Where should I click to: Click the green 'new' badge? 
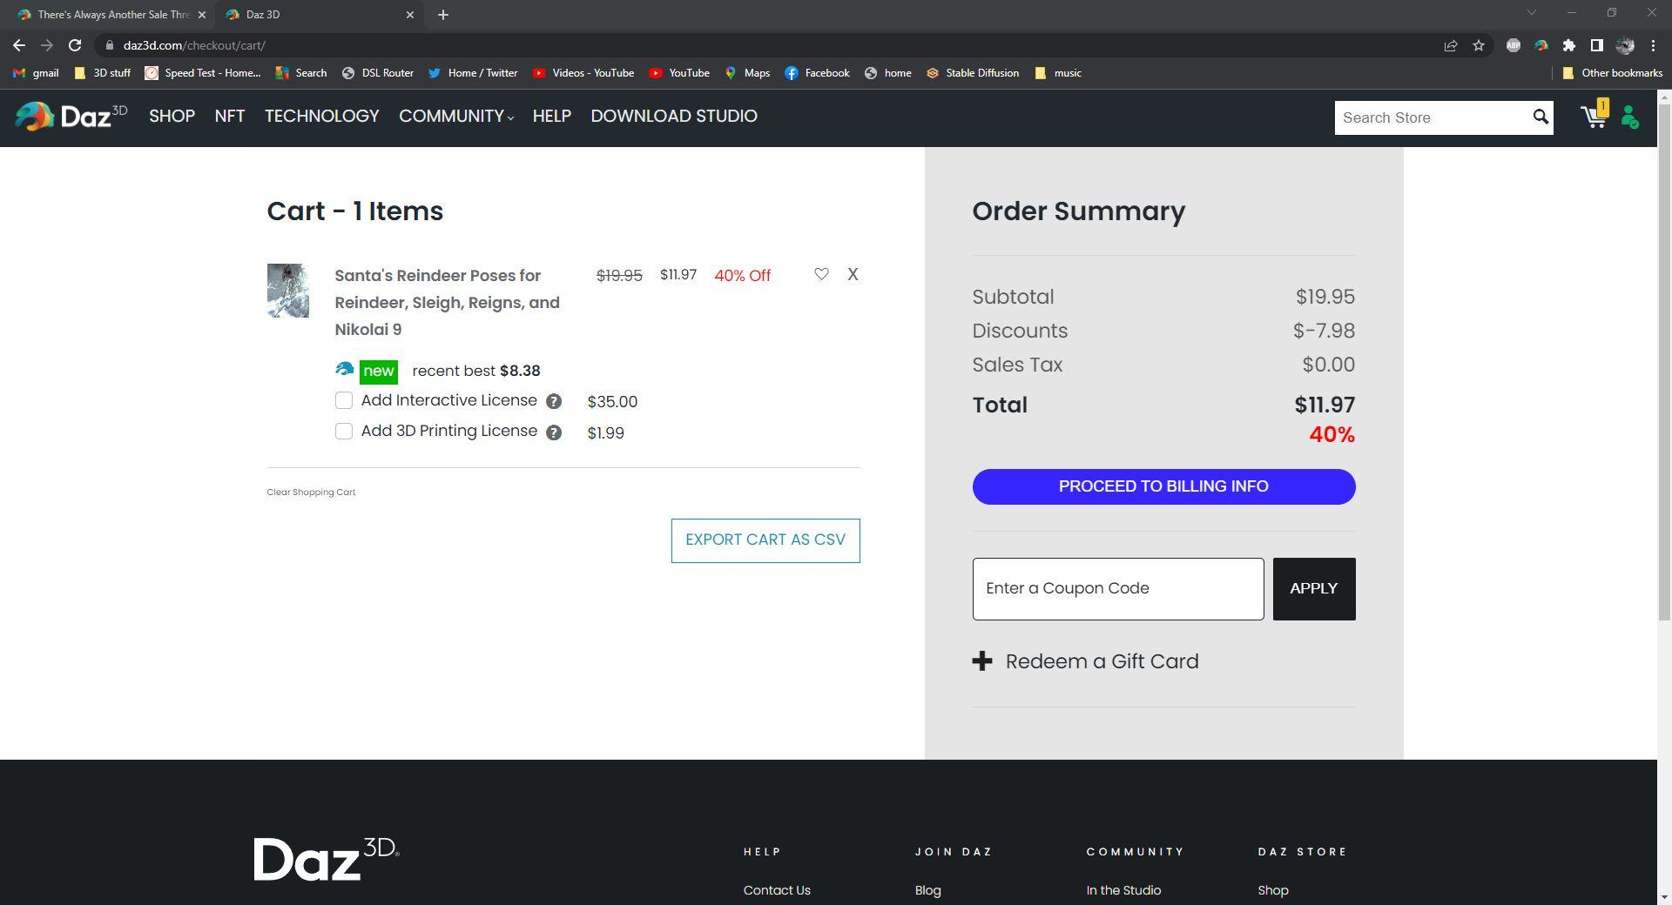(x=378, y=372)
